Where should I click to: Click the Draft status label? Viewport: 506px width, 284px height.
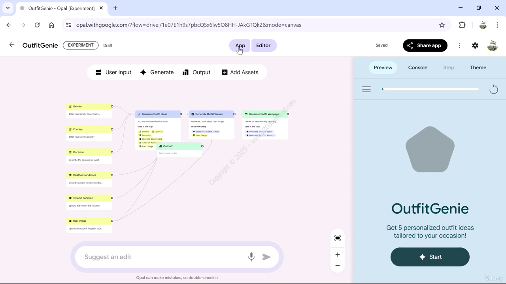tap(108, 45)
